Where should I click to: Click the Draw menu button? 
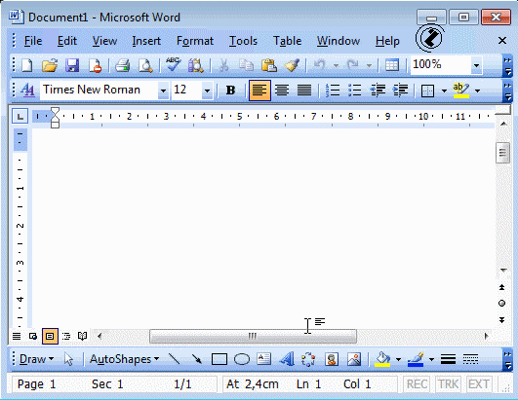click(36, 359)
